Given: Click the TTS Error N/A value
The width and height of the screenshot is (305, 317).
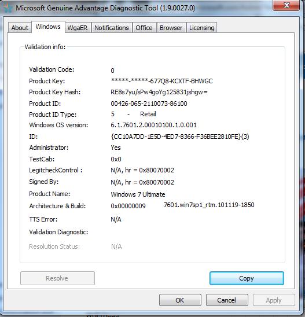Looking at the screenshot, I should point(116,219).
